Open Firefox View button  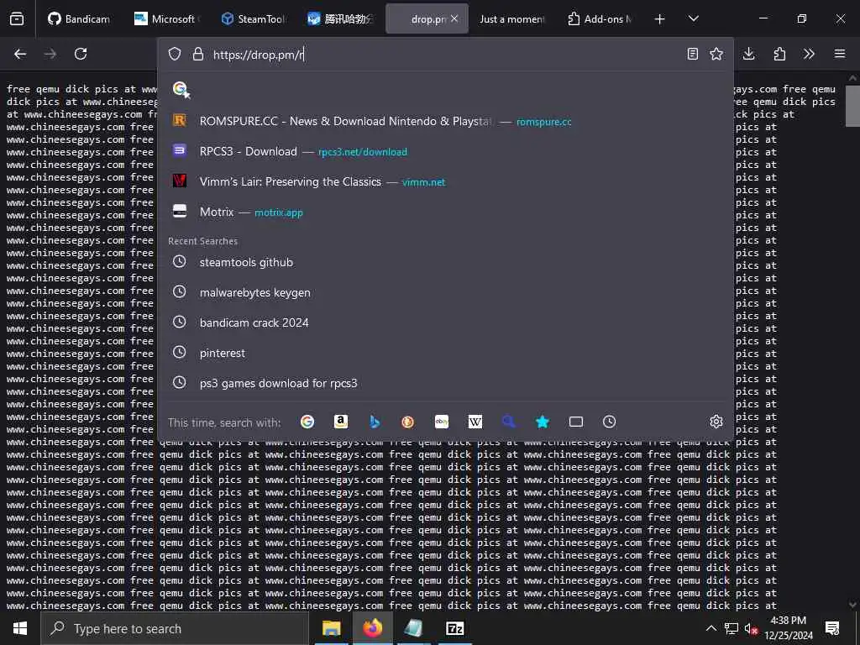[17, 18]
